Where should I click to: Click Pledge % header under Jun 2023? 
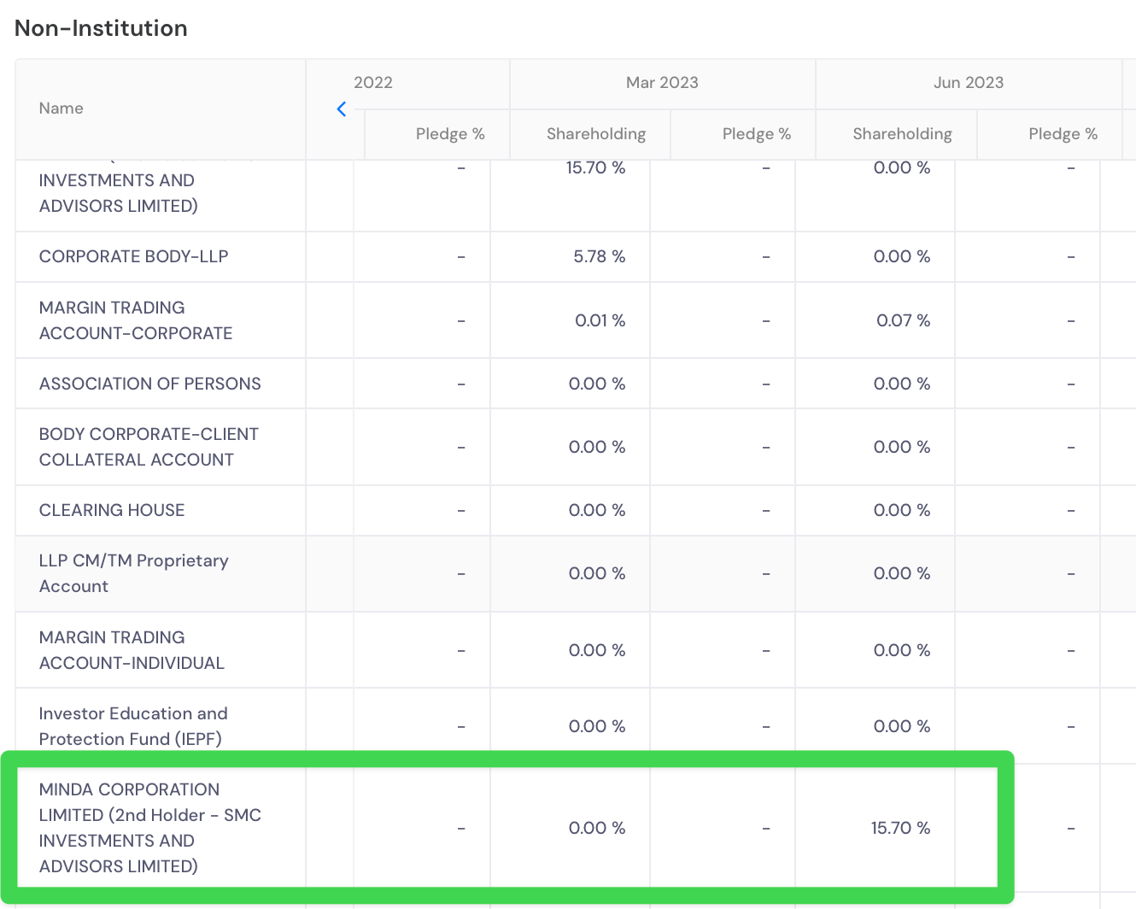1063,134
